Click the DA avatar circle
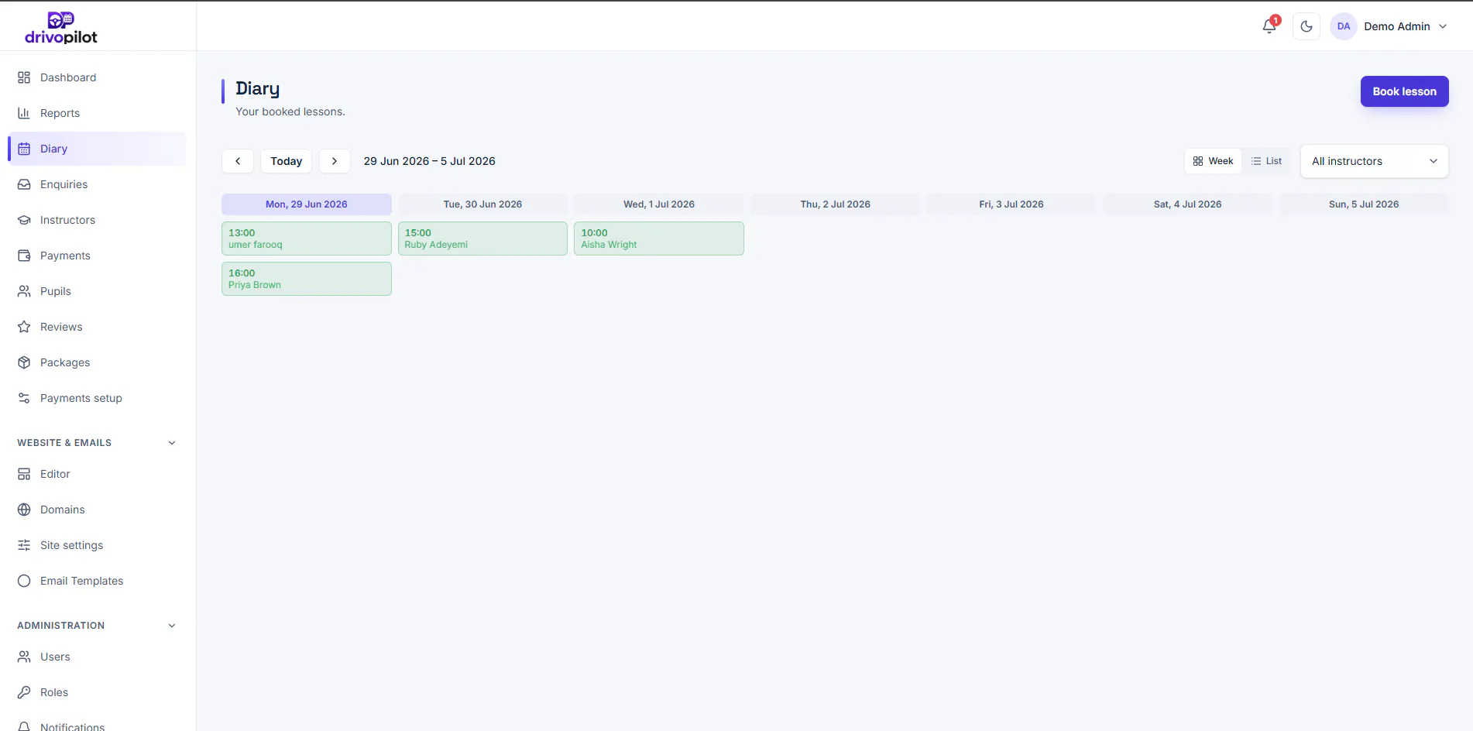The height and width of the screenshot is (731, 1473). [1344, 26]
